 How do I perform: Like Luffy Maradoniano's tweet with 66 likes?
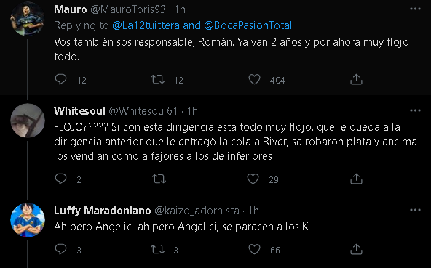pyautogui.click(x=254, y=249)
